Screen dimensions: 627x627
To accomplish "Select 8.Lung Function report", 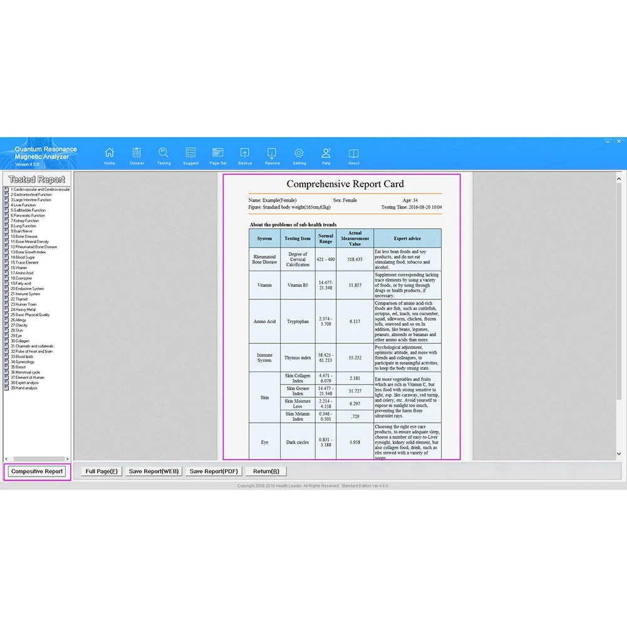I will (23, 226).
